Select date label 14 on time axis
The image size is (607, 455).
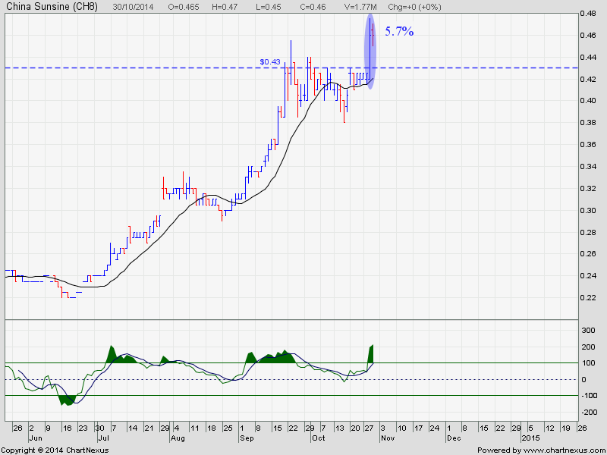[133, 428]
